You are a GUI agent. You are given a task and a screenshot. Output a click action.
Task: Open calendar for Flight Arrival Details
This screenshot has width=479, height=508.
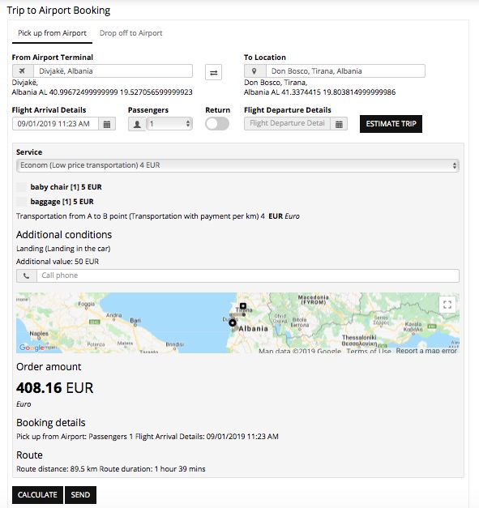pos(107,124)
